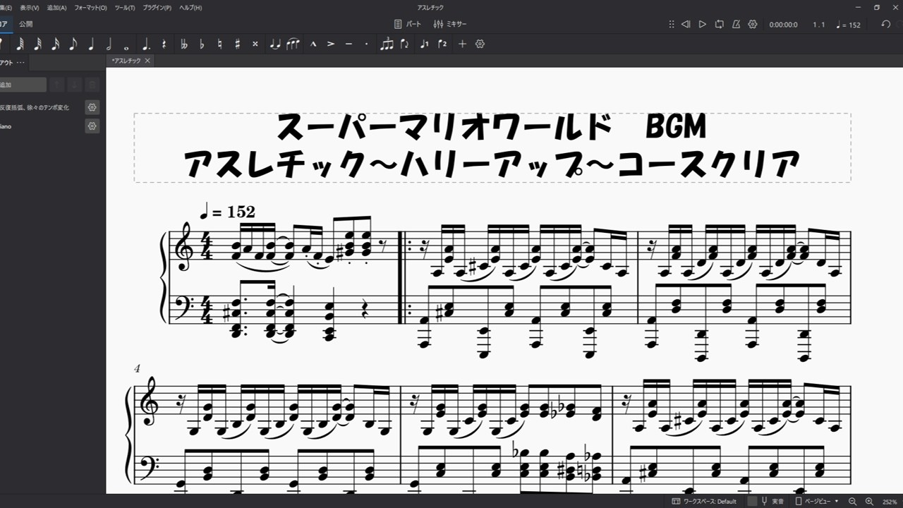Open ワークスペース: Default selector
The height and width of the screenshot is (508, 903).
pos(704,501)
